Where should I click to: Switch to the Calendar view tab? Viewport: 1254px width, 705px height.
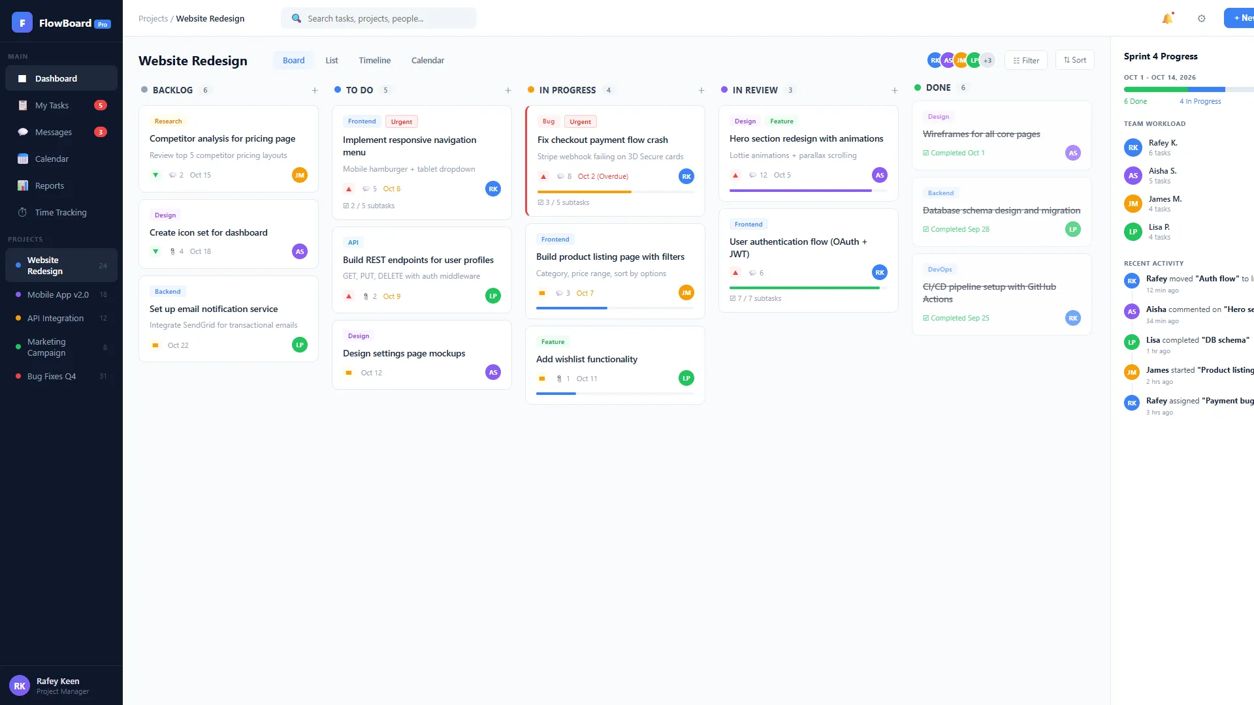(428, 60)
